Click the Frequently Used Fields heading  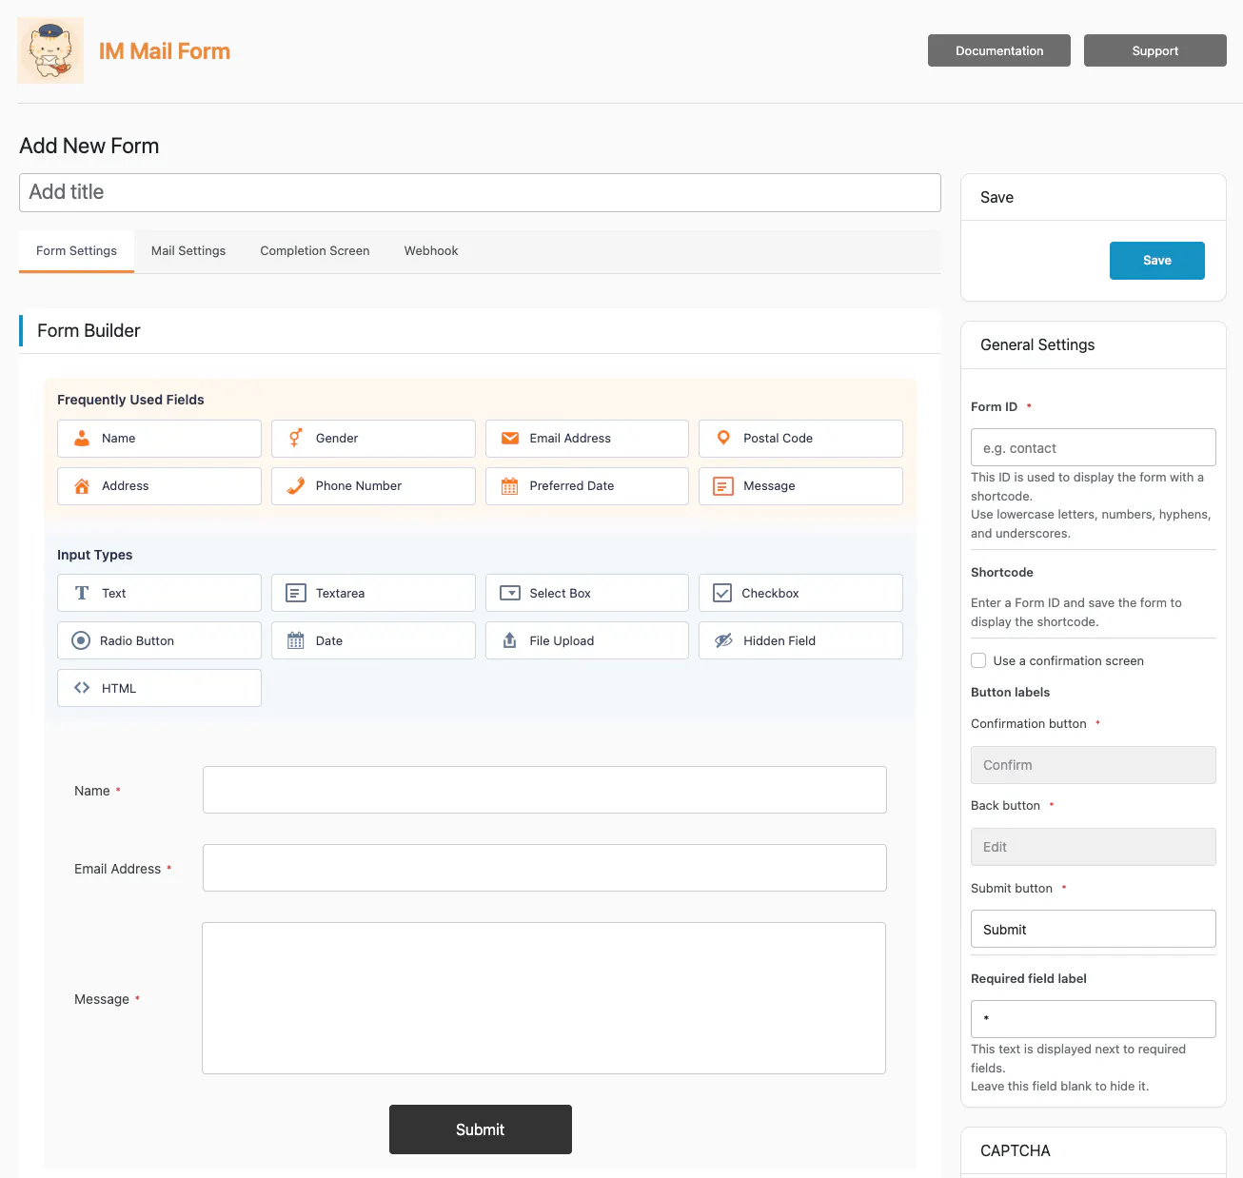(130, 400)
